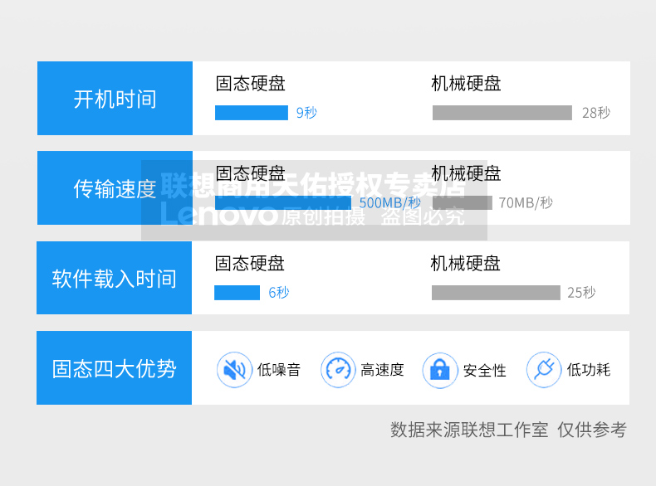The width and height of the screenshot is (656, 486).
Task: Click the 机械硬盘 heading in boot time row
Action: (x=466, y=84)
